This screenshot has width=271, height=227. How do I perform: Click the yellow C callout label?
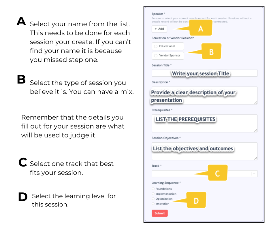[x=217, y=173]
